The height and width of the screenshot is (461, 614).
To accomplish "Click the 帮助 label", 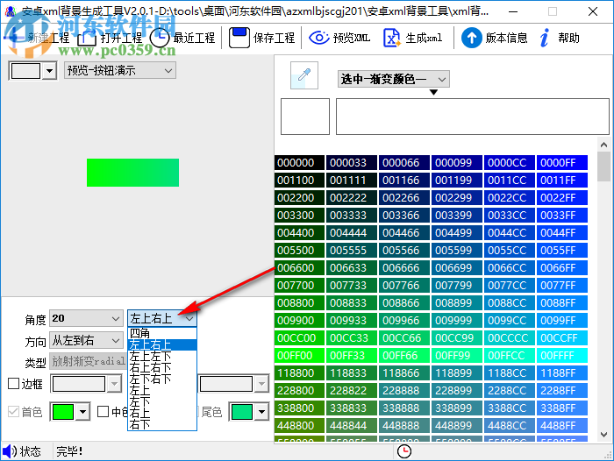I will point(568,38).
